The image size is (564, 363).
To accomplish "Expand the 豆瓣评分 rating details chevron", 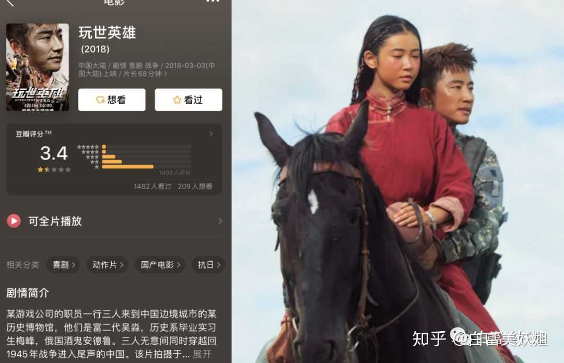I will pyautogui.click(x=211, y=134).
